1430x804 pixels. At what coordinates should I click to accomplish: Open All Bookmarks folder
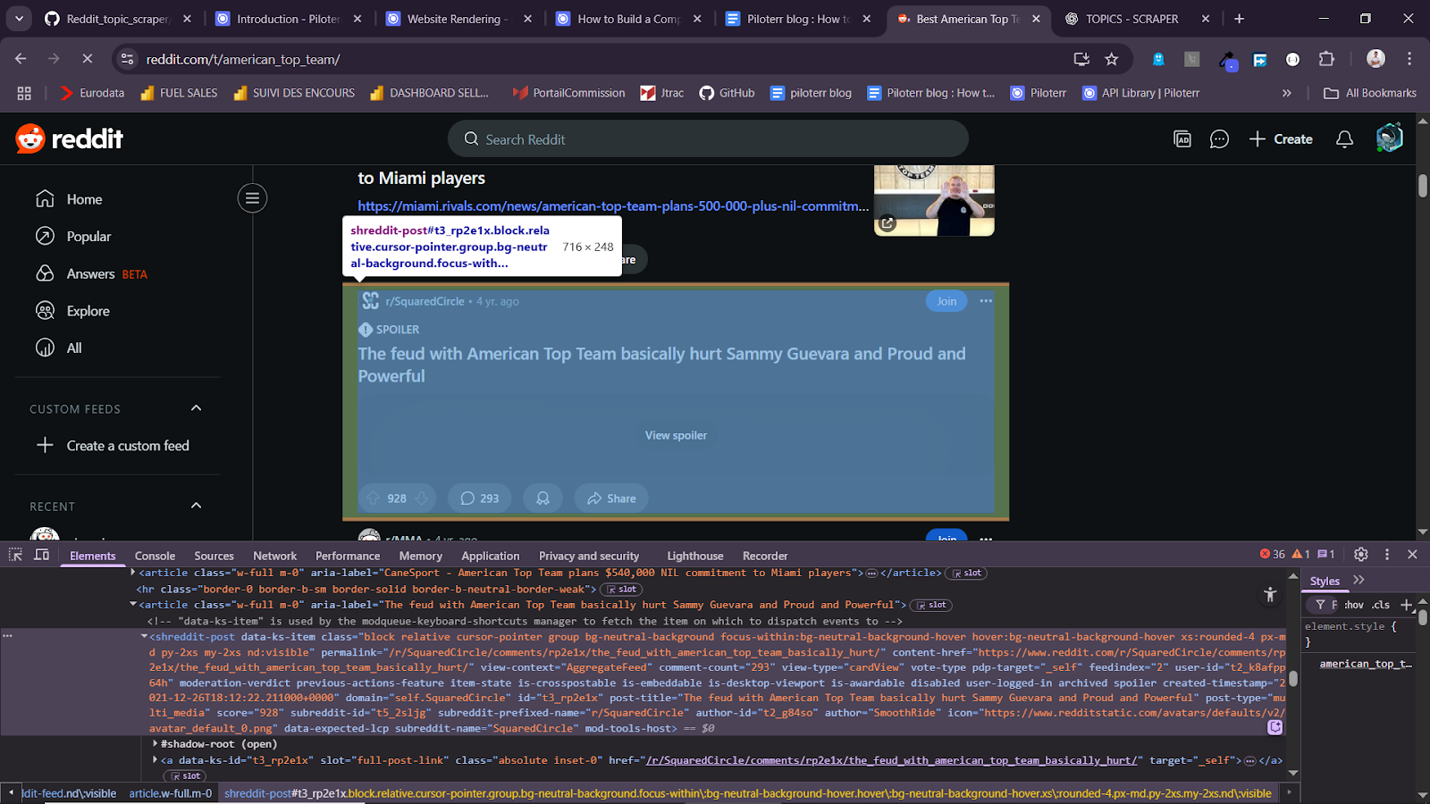click(x=1371, y=93)
